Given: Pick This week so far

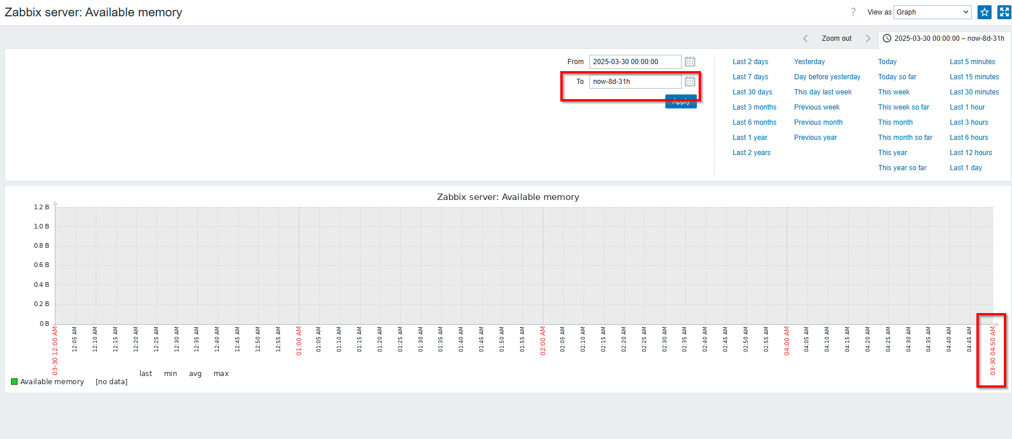Looking at the screenshot, I should point(903,107).
